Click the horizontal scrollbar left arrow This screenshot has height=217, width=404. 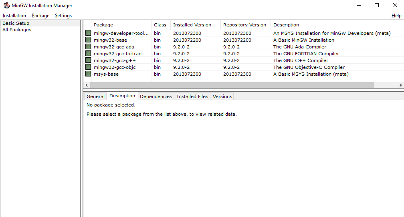click(87, 85)
